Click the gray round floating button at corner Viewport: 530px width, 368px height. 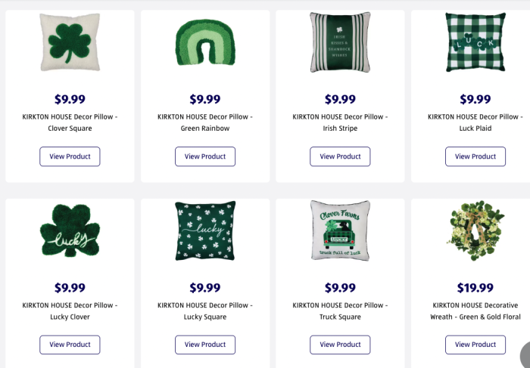pyautogui.click(x=525, y=355)
